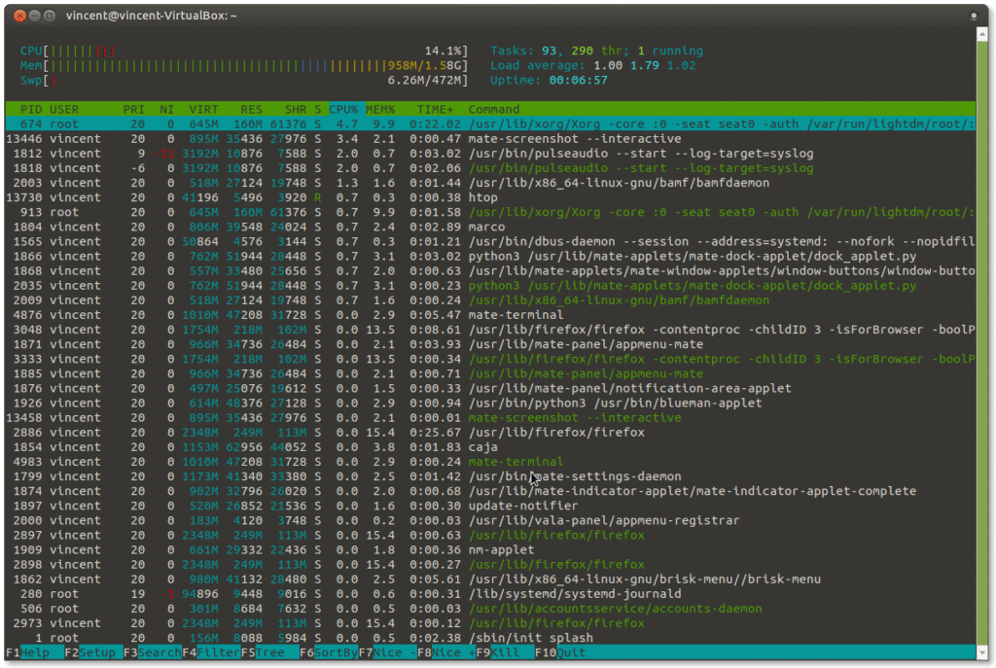This screenshot has width=996, height=668.
Task: Select the htop process row
Action: point(482,197)
